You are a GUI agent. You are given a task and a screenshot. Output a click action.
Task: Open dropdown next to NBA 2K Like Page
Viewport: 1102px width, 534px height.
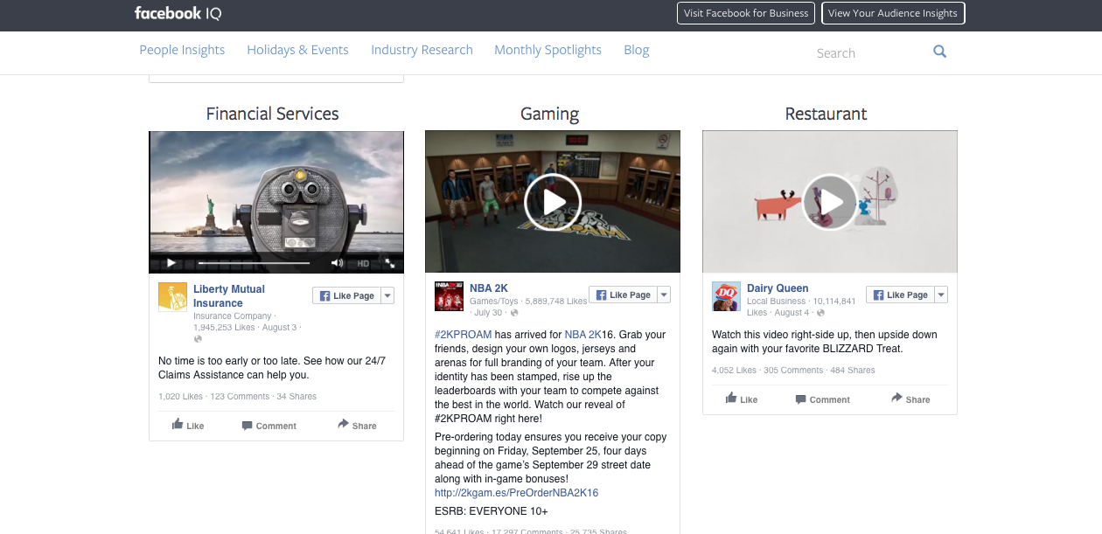[x=664, y=295]
